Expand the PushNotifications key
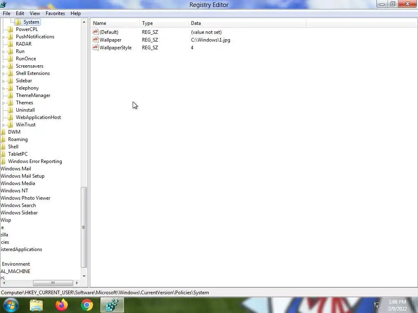Screen dimensions: 418x313 click(3, 37)
